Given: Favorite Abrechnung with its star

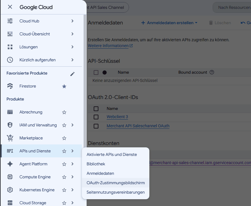Looking at the screenshot, I should 64,112.
